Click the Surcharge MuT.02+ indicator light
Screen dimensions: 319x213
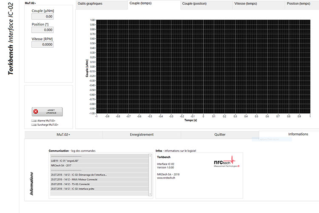34,125
